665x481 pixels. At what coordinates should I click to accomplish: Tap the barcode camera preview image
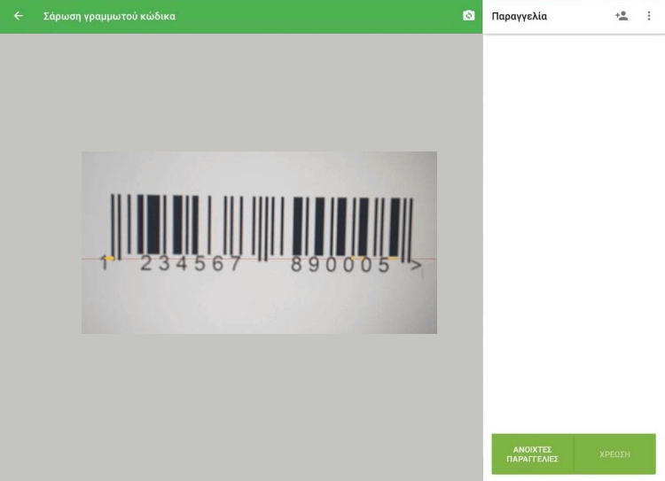click(259, 243)
